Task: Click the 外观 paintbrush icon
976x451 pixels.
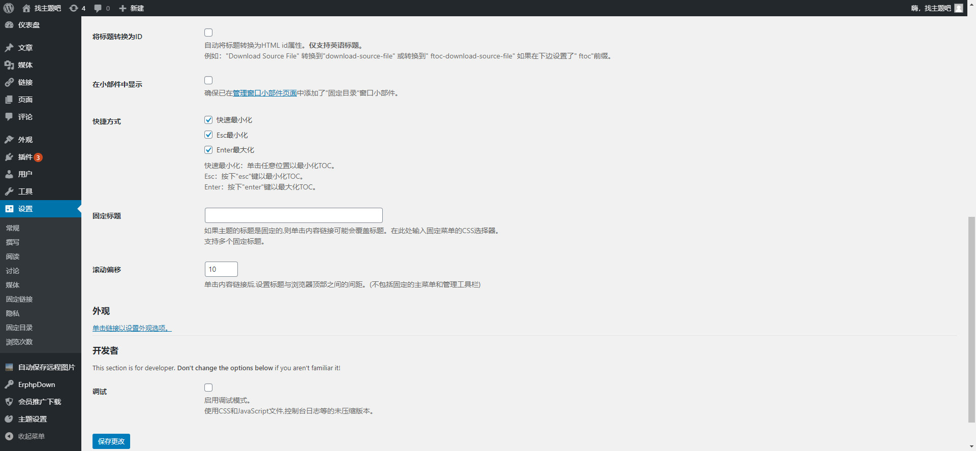Action: click(x=9, y=140)
